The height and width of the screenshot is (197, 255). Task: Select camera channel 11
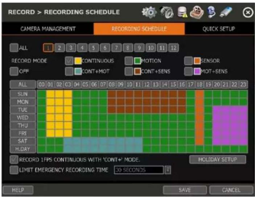tap(162, 48)
